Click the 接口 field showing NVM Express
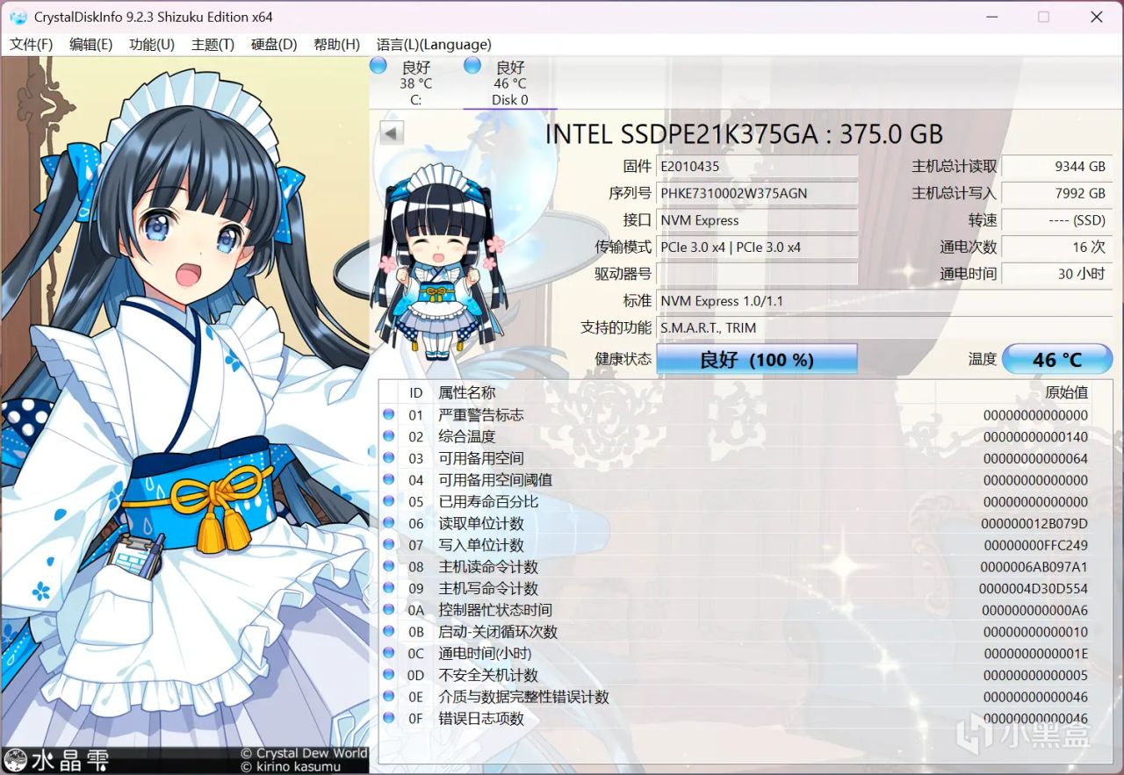This screenshot has width=1124, height=775. pos(757,220)
